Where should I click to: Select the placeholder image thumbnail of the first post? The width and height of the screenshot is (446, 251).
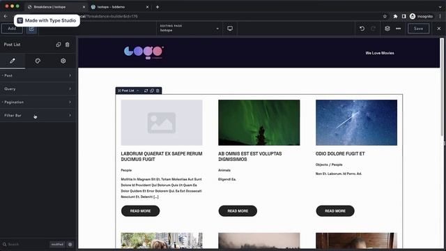point(162,123)
